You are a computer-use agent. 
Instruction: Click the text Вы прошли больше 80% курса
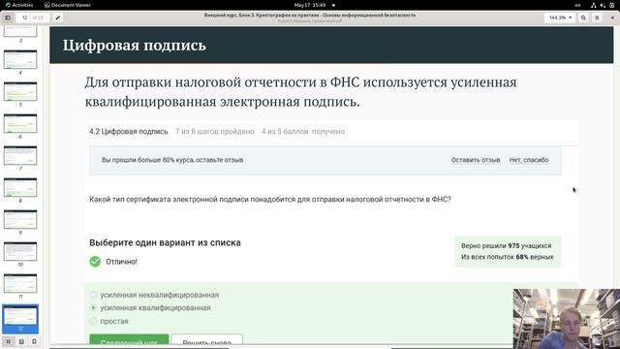(147, 160)
